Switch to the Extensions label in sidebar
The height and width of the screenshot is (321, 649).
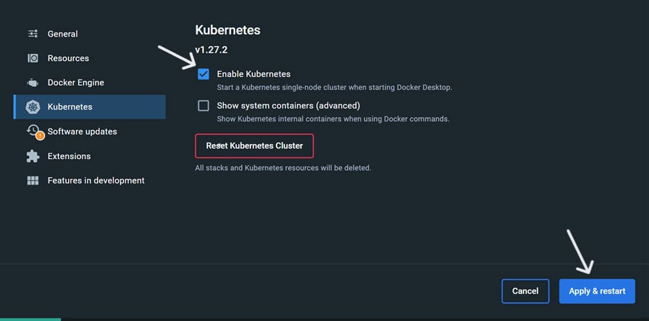pyautogui.click(x=69, y=156)
